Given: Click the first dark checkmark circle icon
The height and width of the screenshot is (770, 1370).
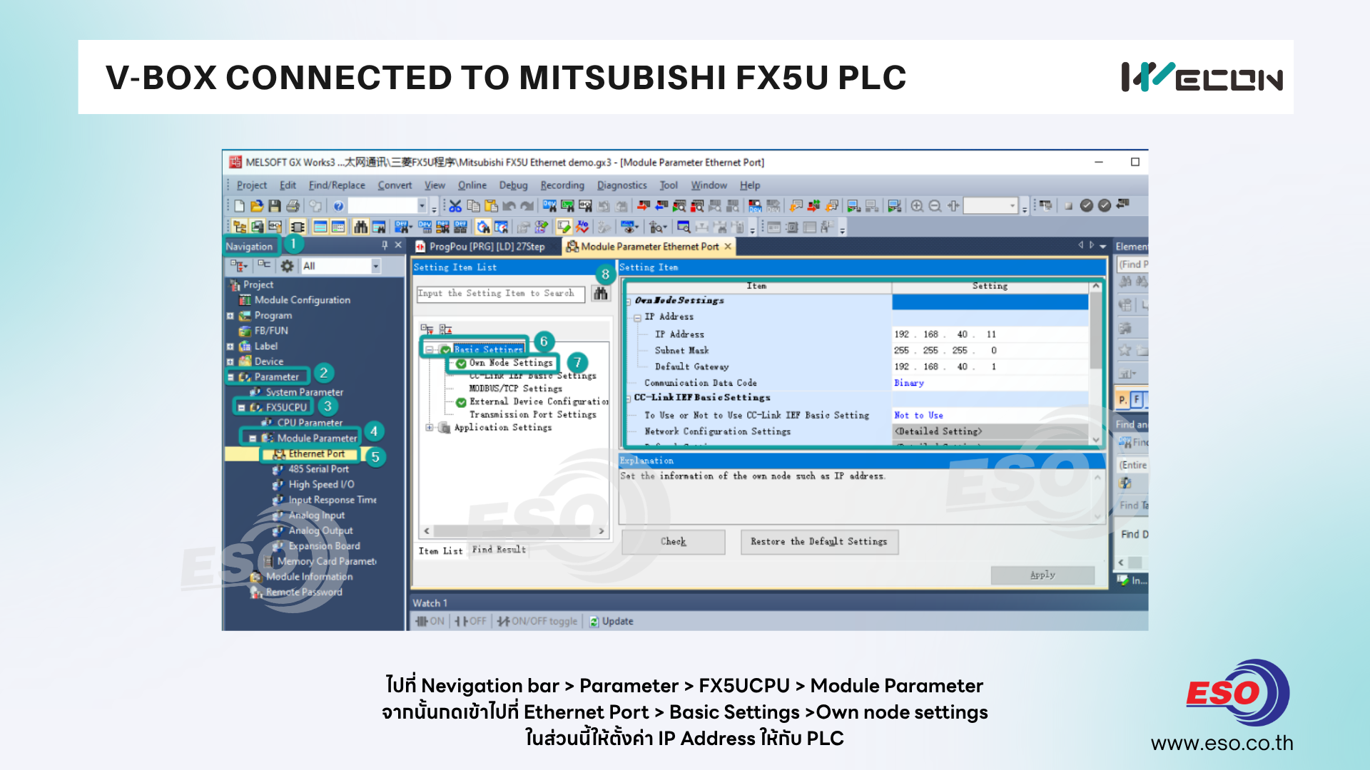Looking at the screenshot, I should 1087,205.
